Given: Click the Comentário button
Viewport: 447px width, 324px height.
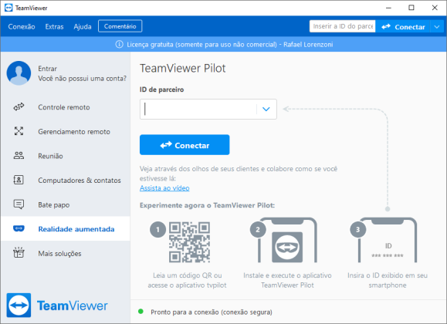Looking at the screenshot, I should [120, 26].
